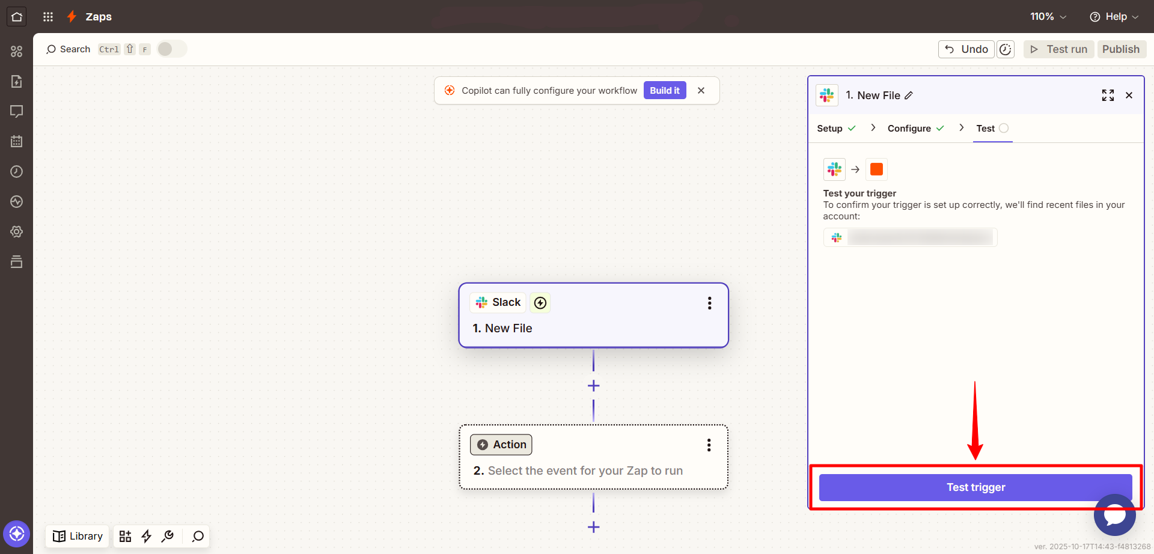
Task: Click the Publish button
Action: coord(1121,49)
